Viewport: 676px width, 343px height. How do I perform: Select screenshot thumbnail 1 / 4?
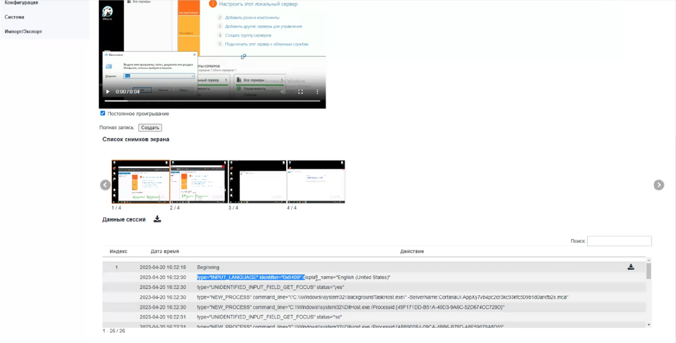point(141,181)
